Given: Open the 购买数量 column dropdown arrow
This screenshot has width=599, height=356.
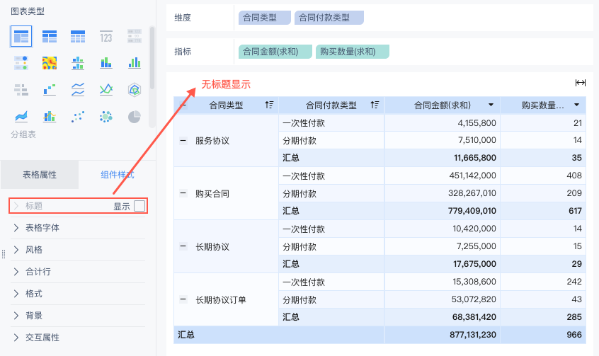Looking at the screenshot, I should click(x=577, y=105).
